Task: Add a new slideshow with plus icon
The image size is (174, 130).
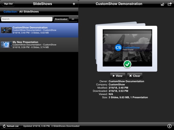Action: point(74,4)
